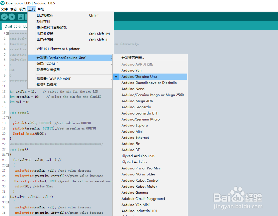Select Arduino Yún board
The image size is (278, 216).
tap(150, 70)
